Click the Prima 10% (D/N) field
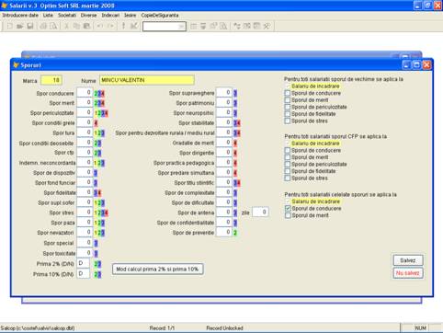Viewport: 443px width, 333px height. pyautogui.click(x=84, y=273)
